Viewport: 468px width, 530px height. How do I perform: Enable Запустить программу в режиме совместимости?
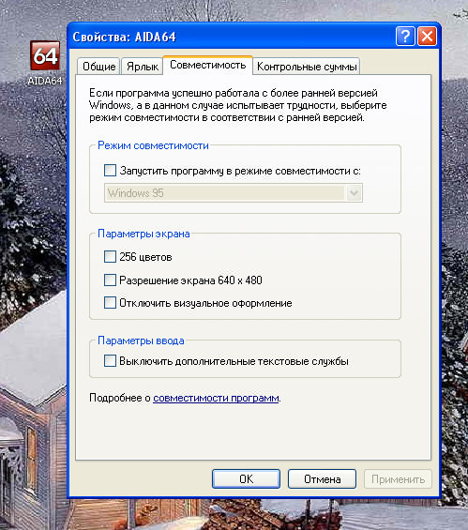pos(110,171)
